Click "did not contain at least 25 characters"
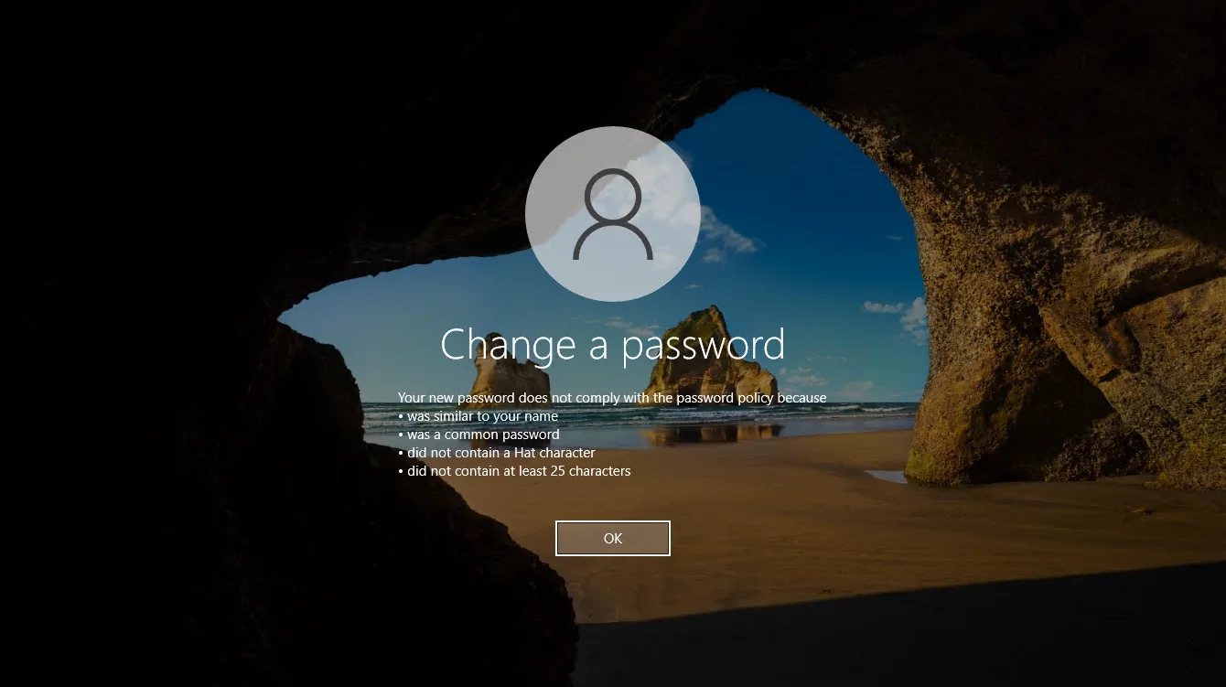 tap(514, 471)
